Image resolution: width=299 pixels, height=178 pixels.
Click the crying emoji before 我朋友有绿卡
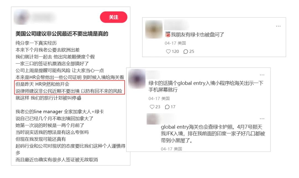pyautogui.click(x=167, y=35)
